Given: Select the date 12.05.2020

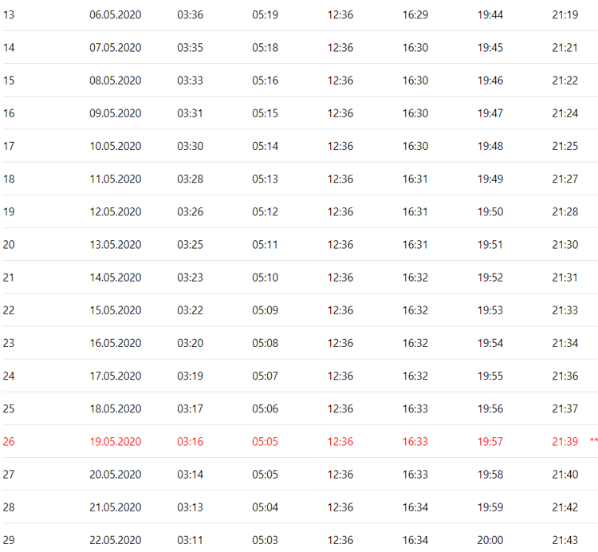Looking at the screenshot, I should [x=115, y=211].
